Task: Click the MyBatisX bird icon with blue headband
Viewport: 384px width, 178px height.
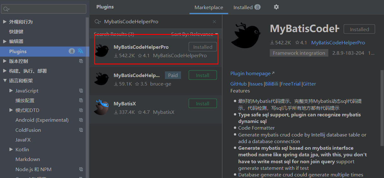Action: click(x=102, y=107)
